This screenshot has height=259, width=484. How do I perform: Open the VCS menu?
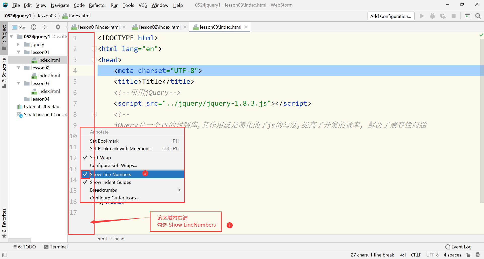(143, 5)
